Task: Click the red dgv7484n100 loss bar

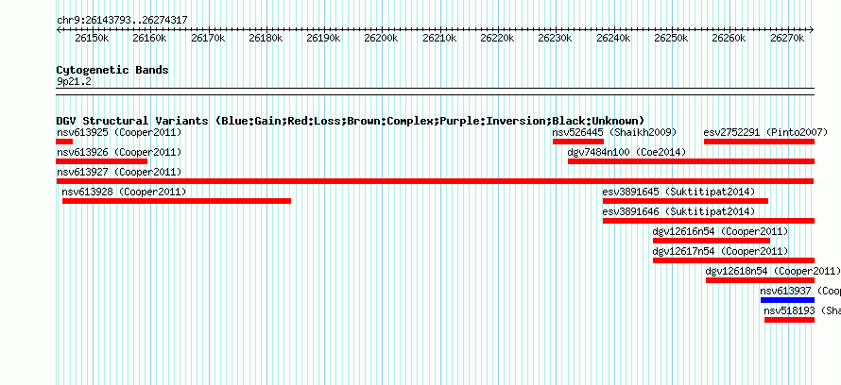Action: click(x=692, y=161)
